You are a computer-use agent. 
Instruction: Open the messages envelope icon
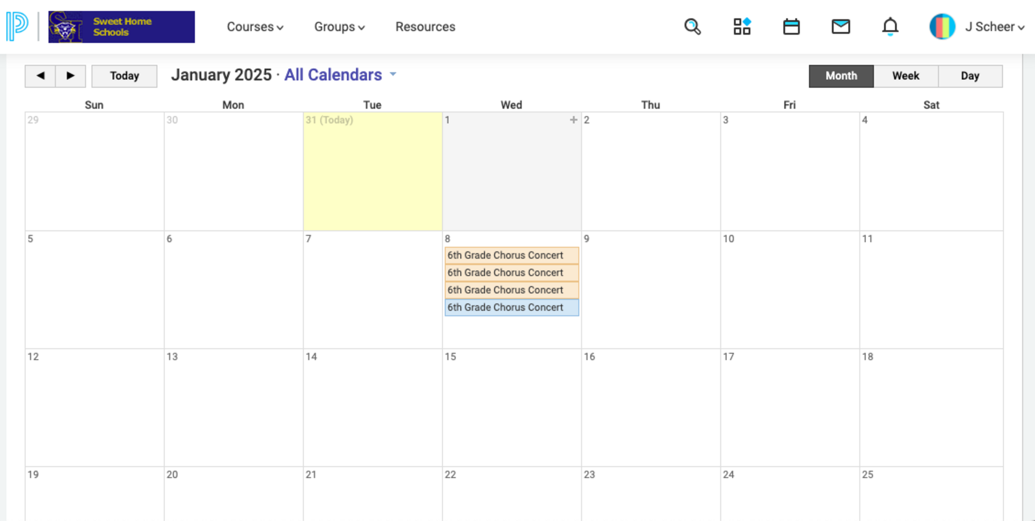(x=840, y=27)
